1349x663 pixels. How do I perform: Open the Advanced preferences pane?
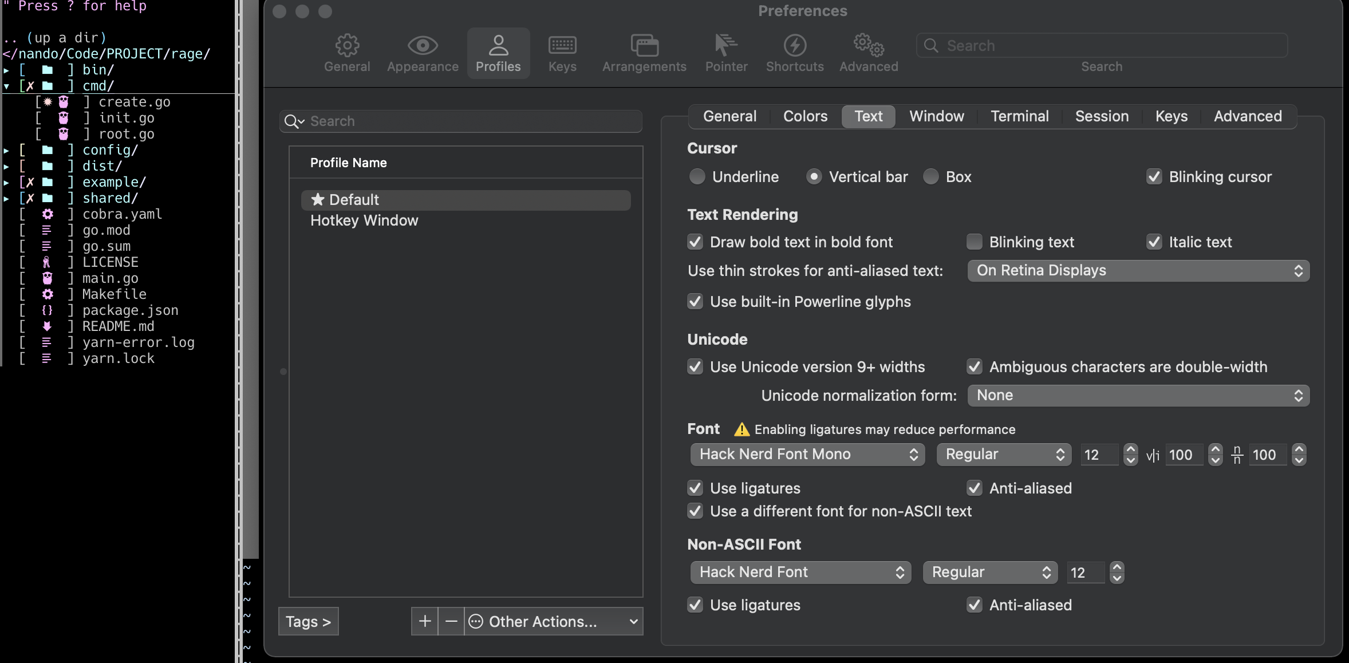tap(868, 53)
